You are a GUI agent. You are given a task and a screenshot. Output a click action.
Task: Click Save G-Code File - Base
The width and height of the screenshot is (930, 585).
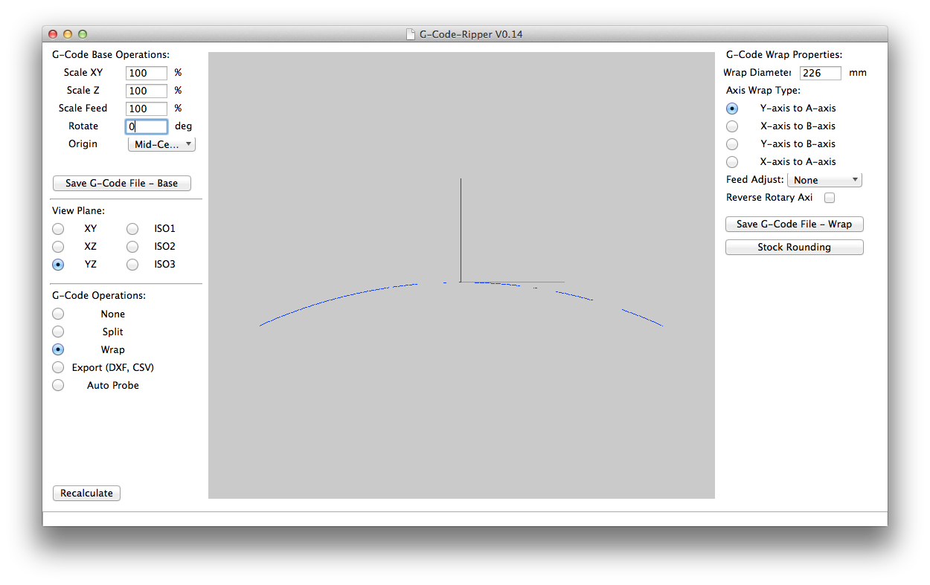122,183
